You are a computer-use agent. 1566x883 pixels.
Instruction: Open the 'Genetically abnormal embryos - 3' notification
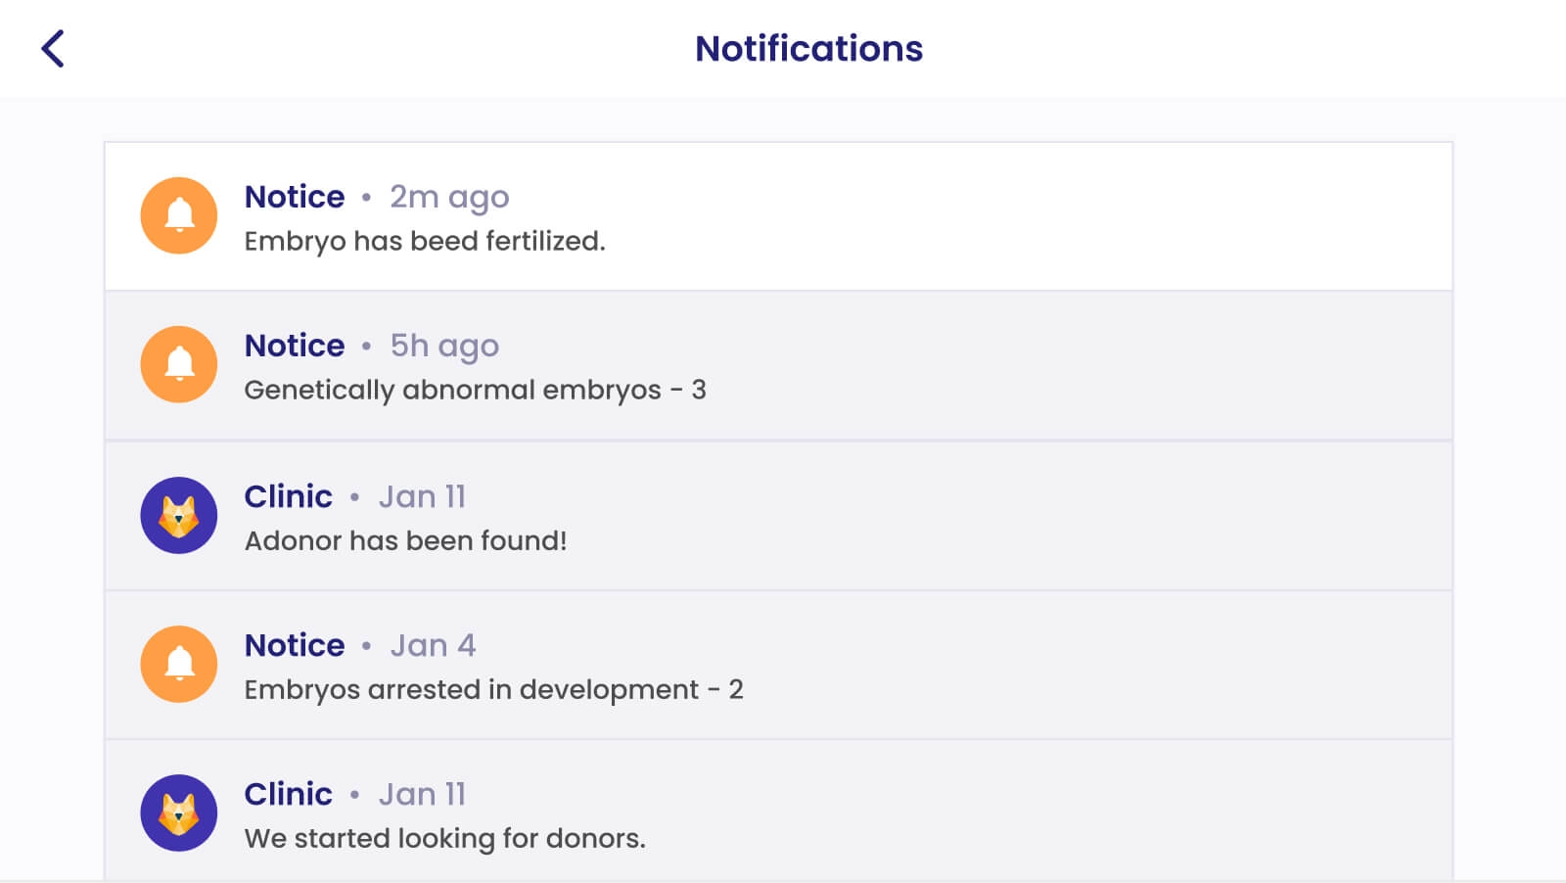click(475, 390)
